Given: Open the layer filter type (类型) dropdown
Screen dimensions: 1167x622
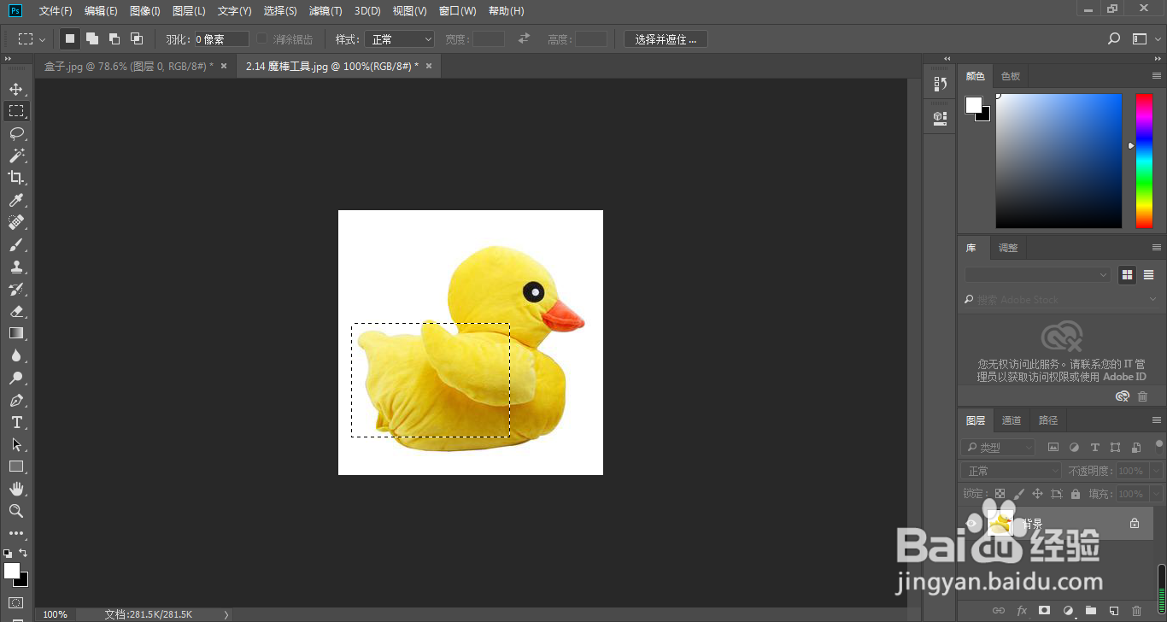Looking at the screenshot, I should coord(998,447).
